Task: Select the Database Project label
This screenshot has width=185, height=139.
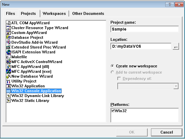Action: pos(27,37)
